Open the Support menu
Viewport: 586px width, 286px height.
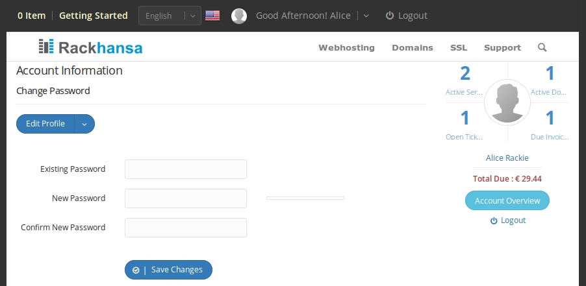point(502,48)
